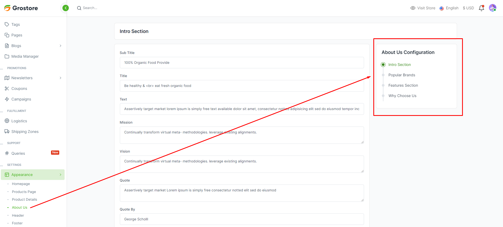Click the Sub Title input field
The height and width of the screenshot is (227, 503).
(x=242, y=63)
